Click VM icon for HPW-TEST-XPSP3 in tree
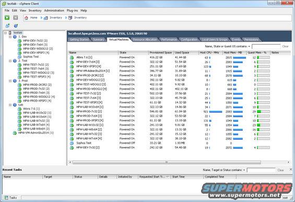The width and height of the screenshot is (295, 202). (19, 77)
